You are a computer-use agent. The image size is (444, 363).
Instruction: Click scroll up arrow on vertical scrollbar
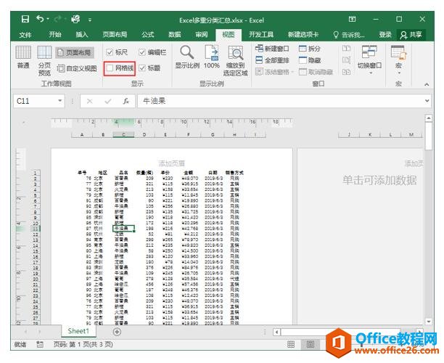click(429, 118)
